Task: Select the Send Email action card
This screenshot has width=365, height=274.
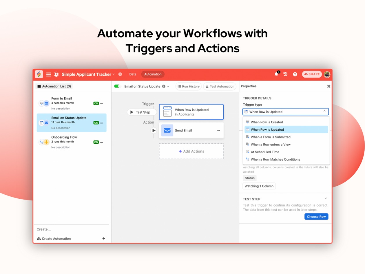Action: (x=191, y=130)
